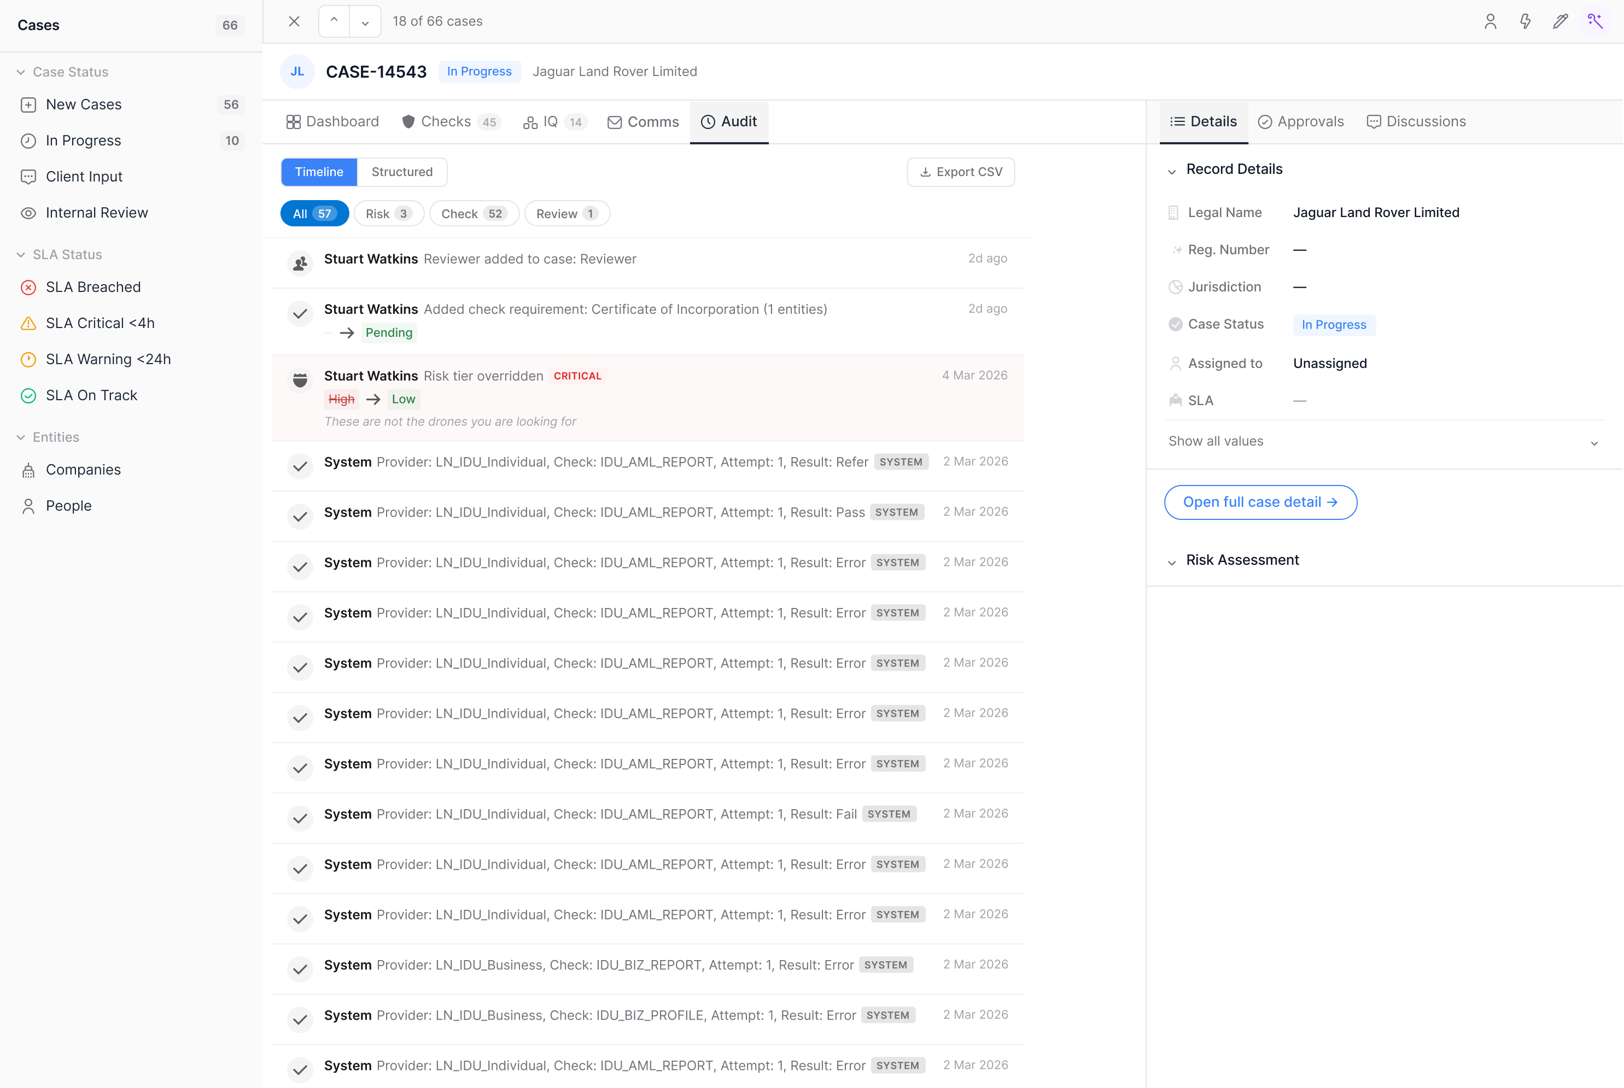Toggle the Review 1 filter pill
Viewport: 1624px width, 1088px height.
566,213
